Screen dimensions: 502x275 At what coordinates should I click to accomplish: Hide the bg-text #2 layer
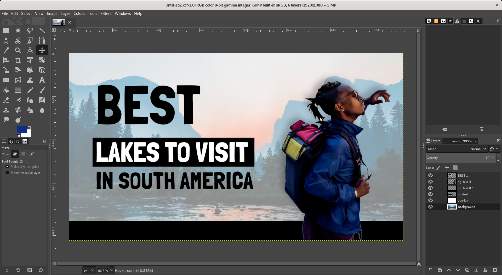pos(430,188)
